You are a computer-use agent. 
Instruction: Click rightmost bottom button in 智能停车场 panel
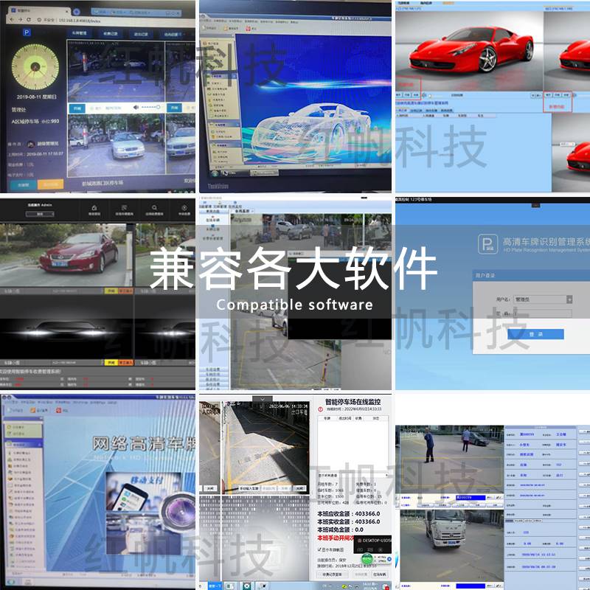click(380, 575)
